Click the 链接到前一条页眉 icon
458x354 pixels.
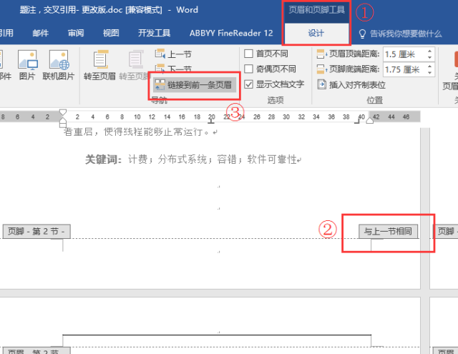[160, 85]
